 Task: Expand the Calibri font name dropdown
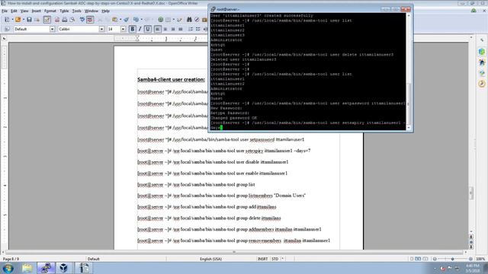[101, 29]
